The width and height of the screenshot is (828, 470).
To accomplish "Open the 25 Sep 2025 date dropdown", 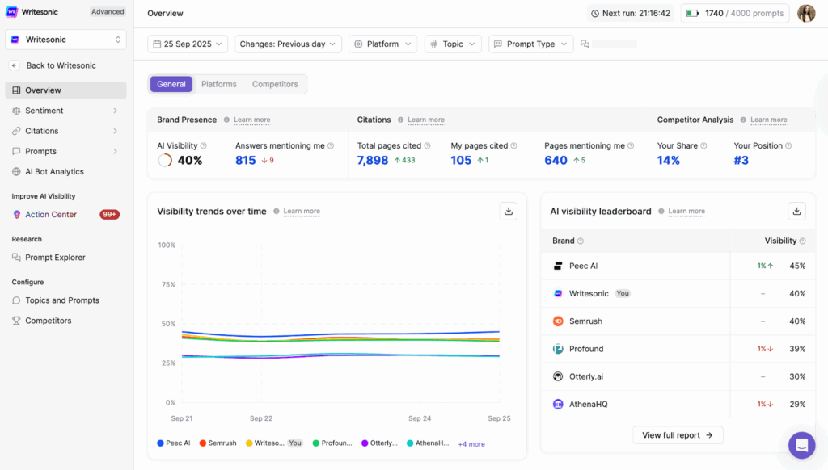I will tap(188, 44).
